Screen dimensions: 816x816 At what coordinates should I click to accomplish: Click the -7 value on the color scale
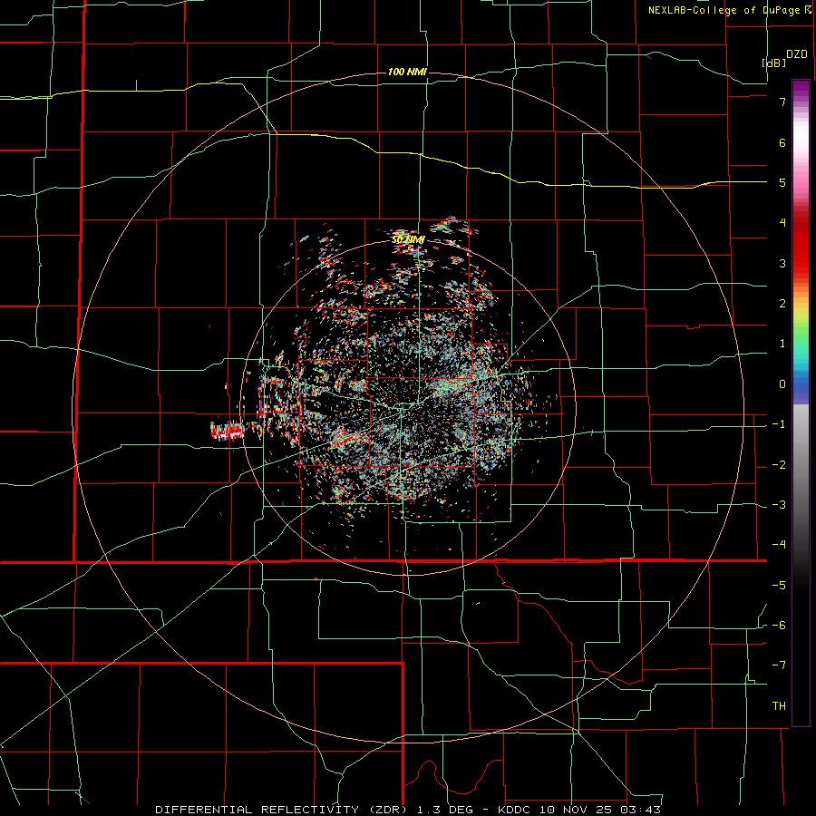point(779,665)
